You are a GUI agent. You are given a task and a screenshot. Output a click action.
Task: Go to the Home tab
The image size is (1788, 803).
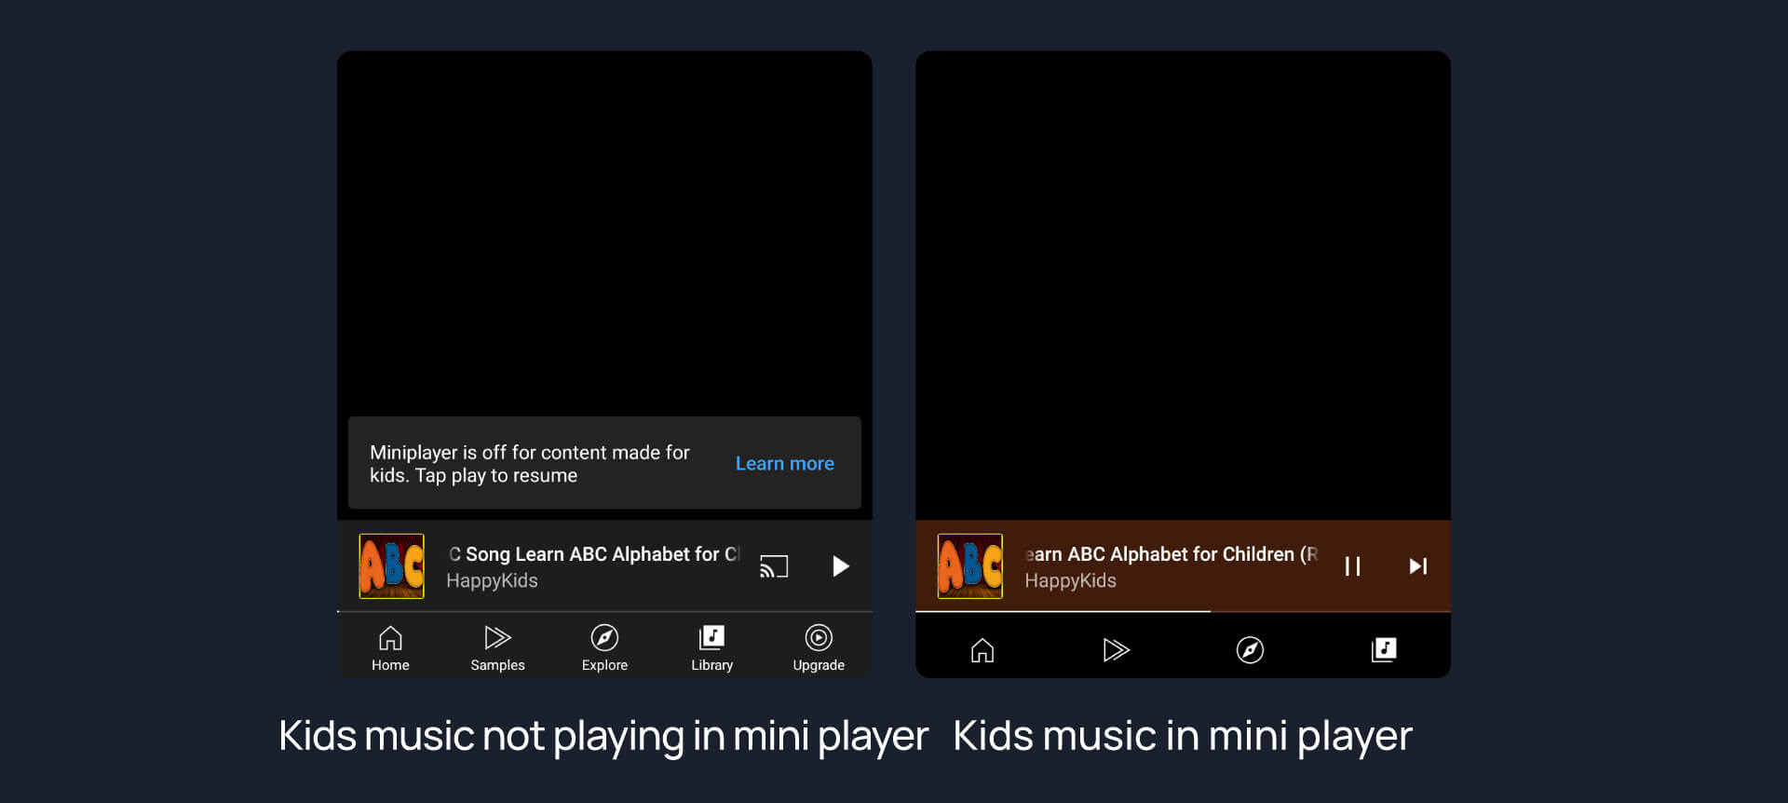tap(390, 647)
